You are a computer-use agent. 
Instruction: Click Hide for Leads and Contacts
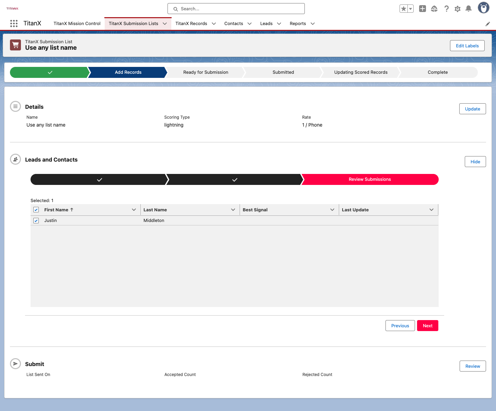point(475,162)
